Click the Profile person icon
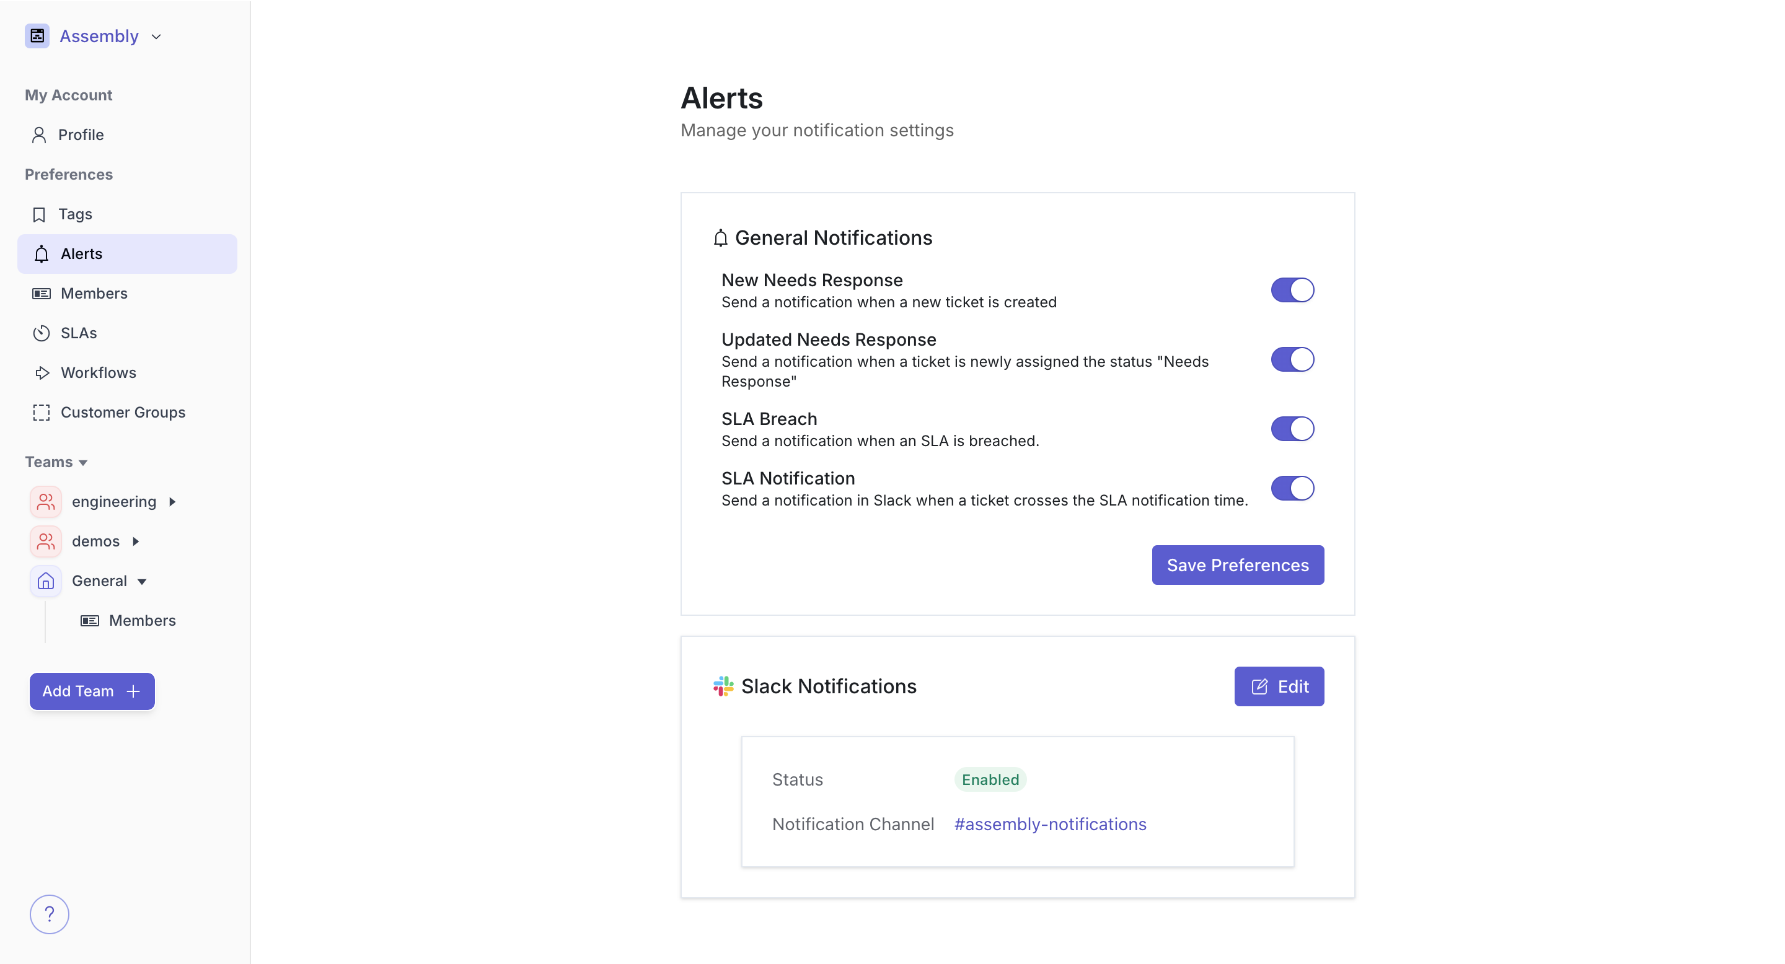The width and height of the screenshot is (1785, 964). click(40, 135)
